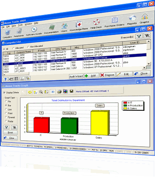Select the Pie graph type
The image size is (155, 178).
[x=6, y=101]
